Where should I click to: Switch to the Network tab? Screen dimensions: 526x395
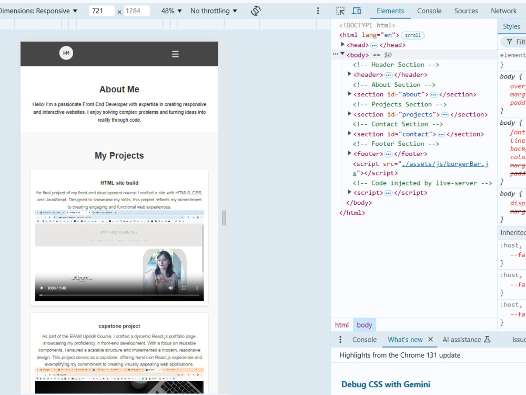point(503,11)
